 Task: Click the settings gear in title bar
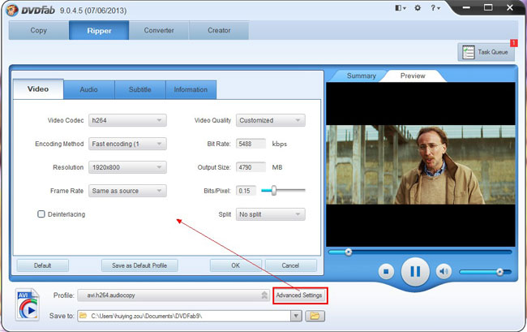coord(418,8)
